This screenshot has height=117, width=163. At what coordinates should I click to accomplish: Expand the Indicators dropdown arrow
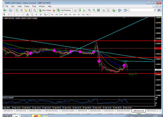116,10
